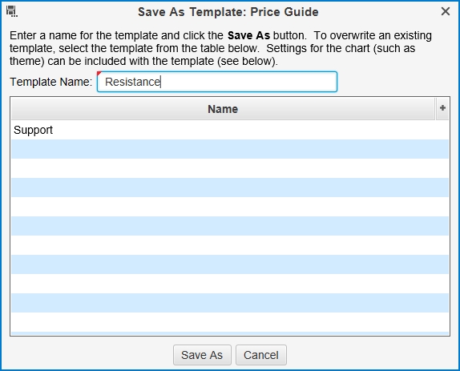Focus the Template Name text field
This screenshot has height=371, width=460.
tap(217, 82)
